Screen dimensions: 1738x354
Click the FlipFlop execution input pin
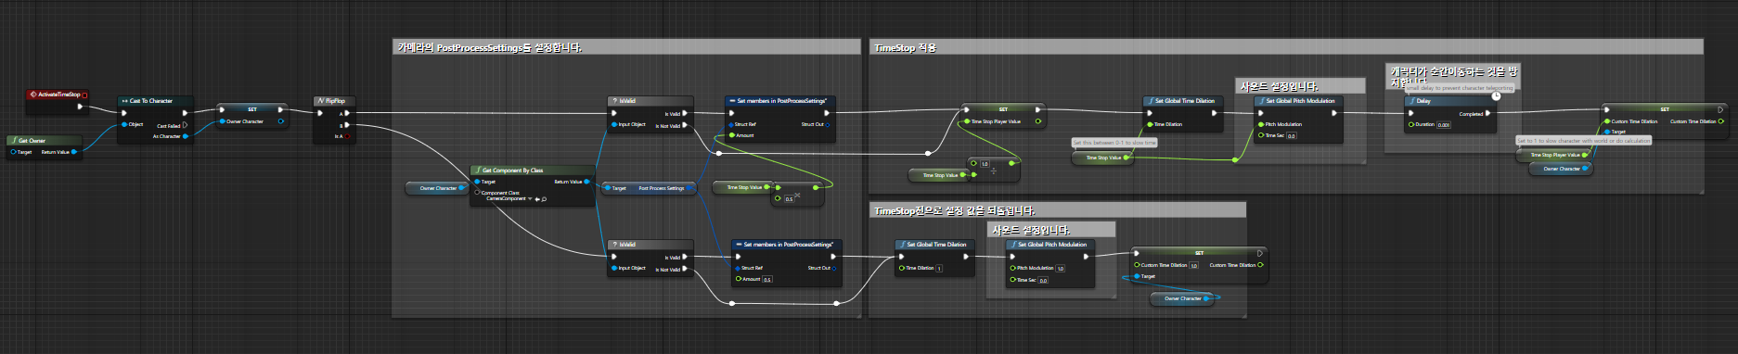point(320,113)
